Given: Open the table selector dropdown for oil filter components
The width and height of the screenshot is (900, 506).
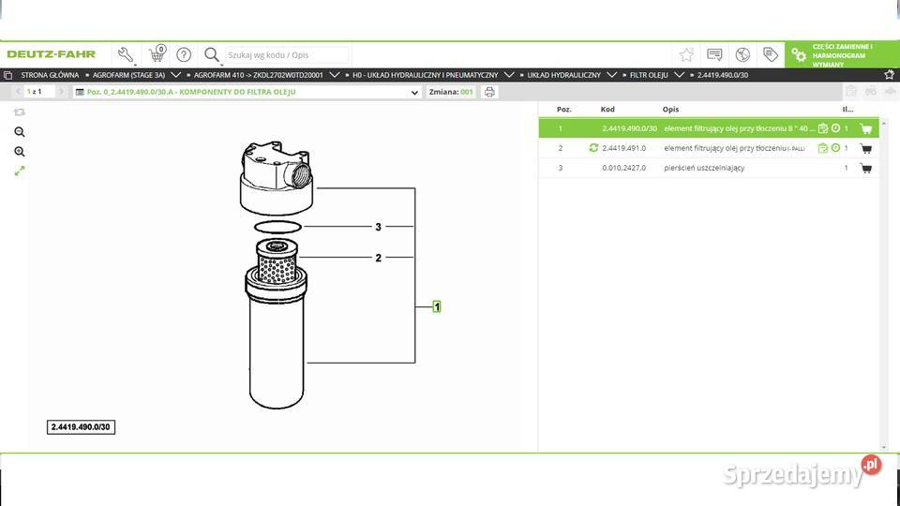Looking at the screenshot, I should pyautogui.click(x=415, y=93).
